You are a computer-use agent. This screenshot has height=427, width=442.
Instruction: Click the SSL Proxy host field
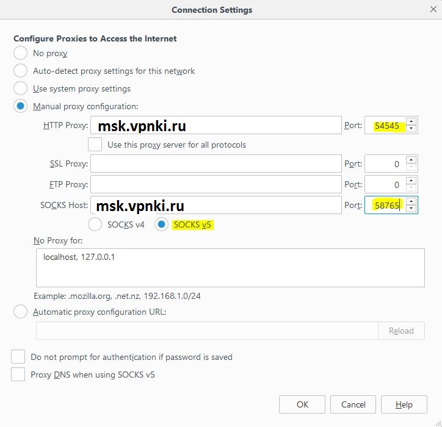[216, 163]
